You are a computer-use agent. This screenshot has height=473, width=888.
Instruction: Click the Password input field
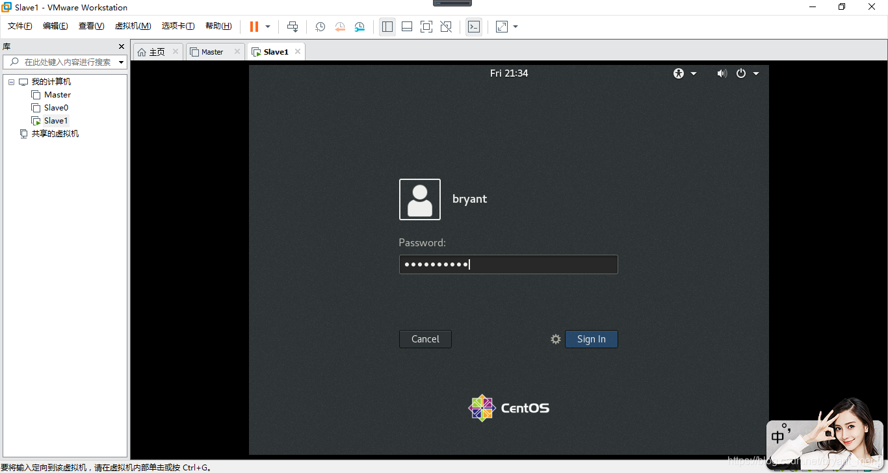click(508, 264)
